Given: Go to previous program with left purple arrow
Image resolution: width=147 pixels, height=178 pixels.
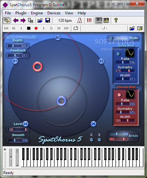Looking at the screenshot, I should (x=16, y=21).
